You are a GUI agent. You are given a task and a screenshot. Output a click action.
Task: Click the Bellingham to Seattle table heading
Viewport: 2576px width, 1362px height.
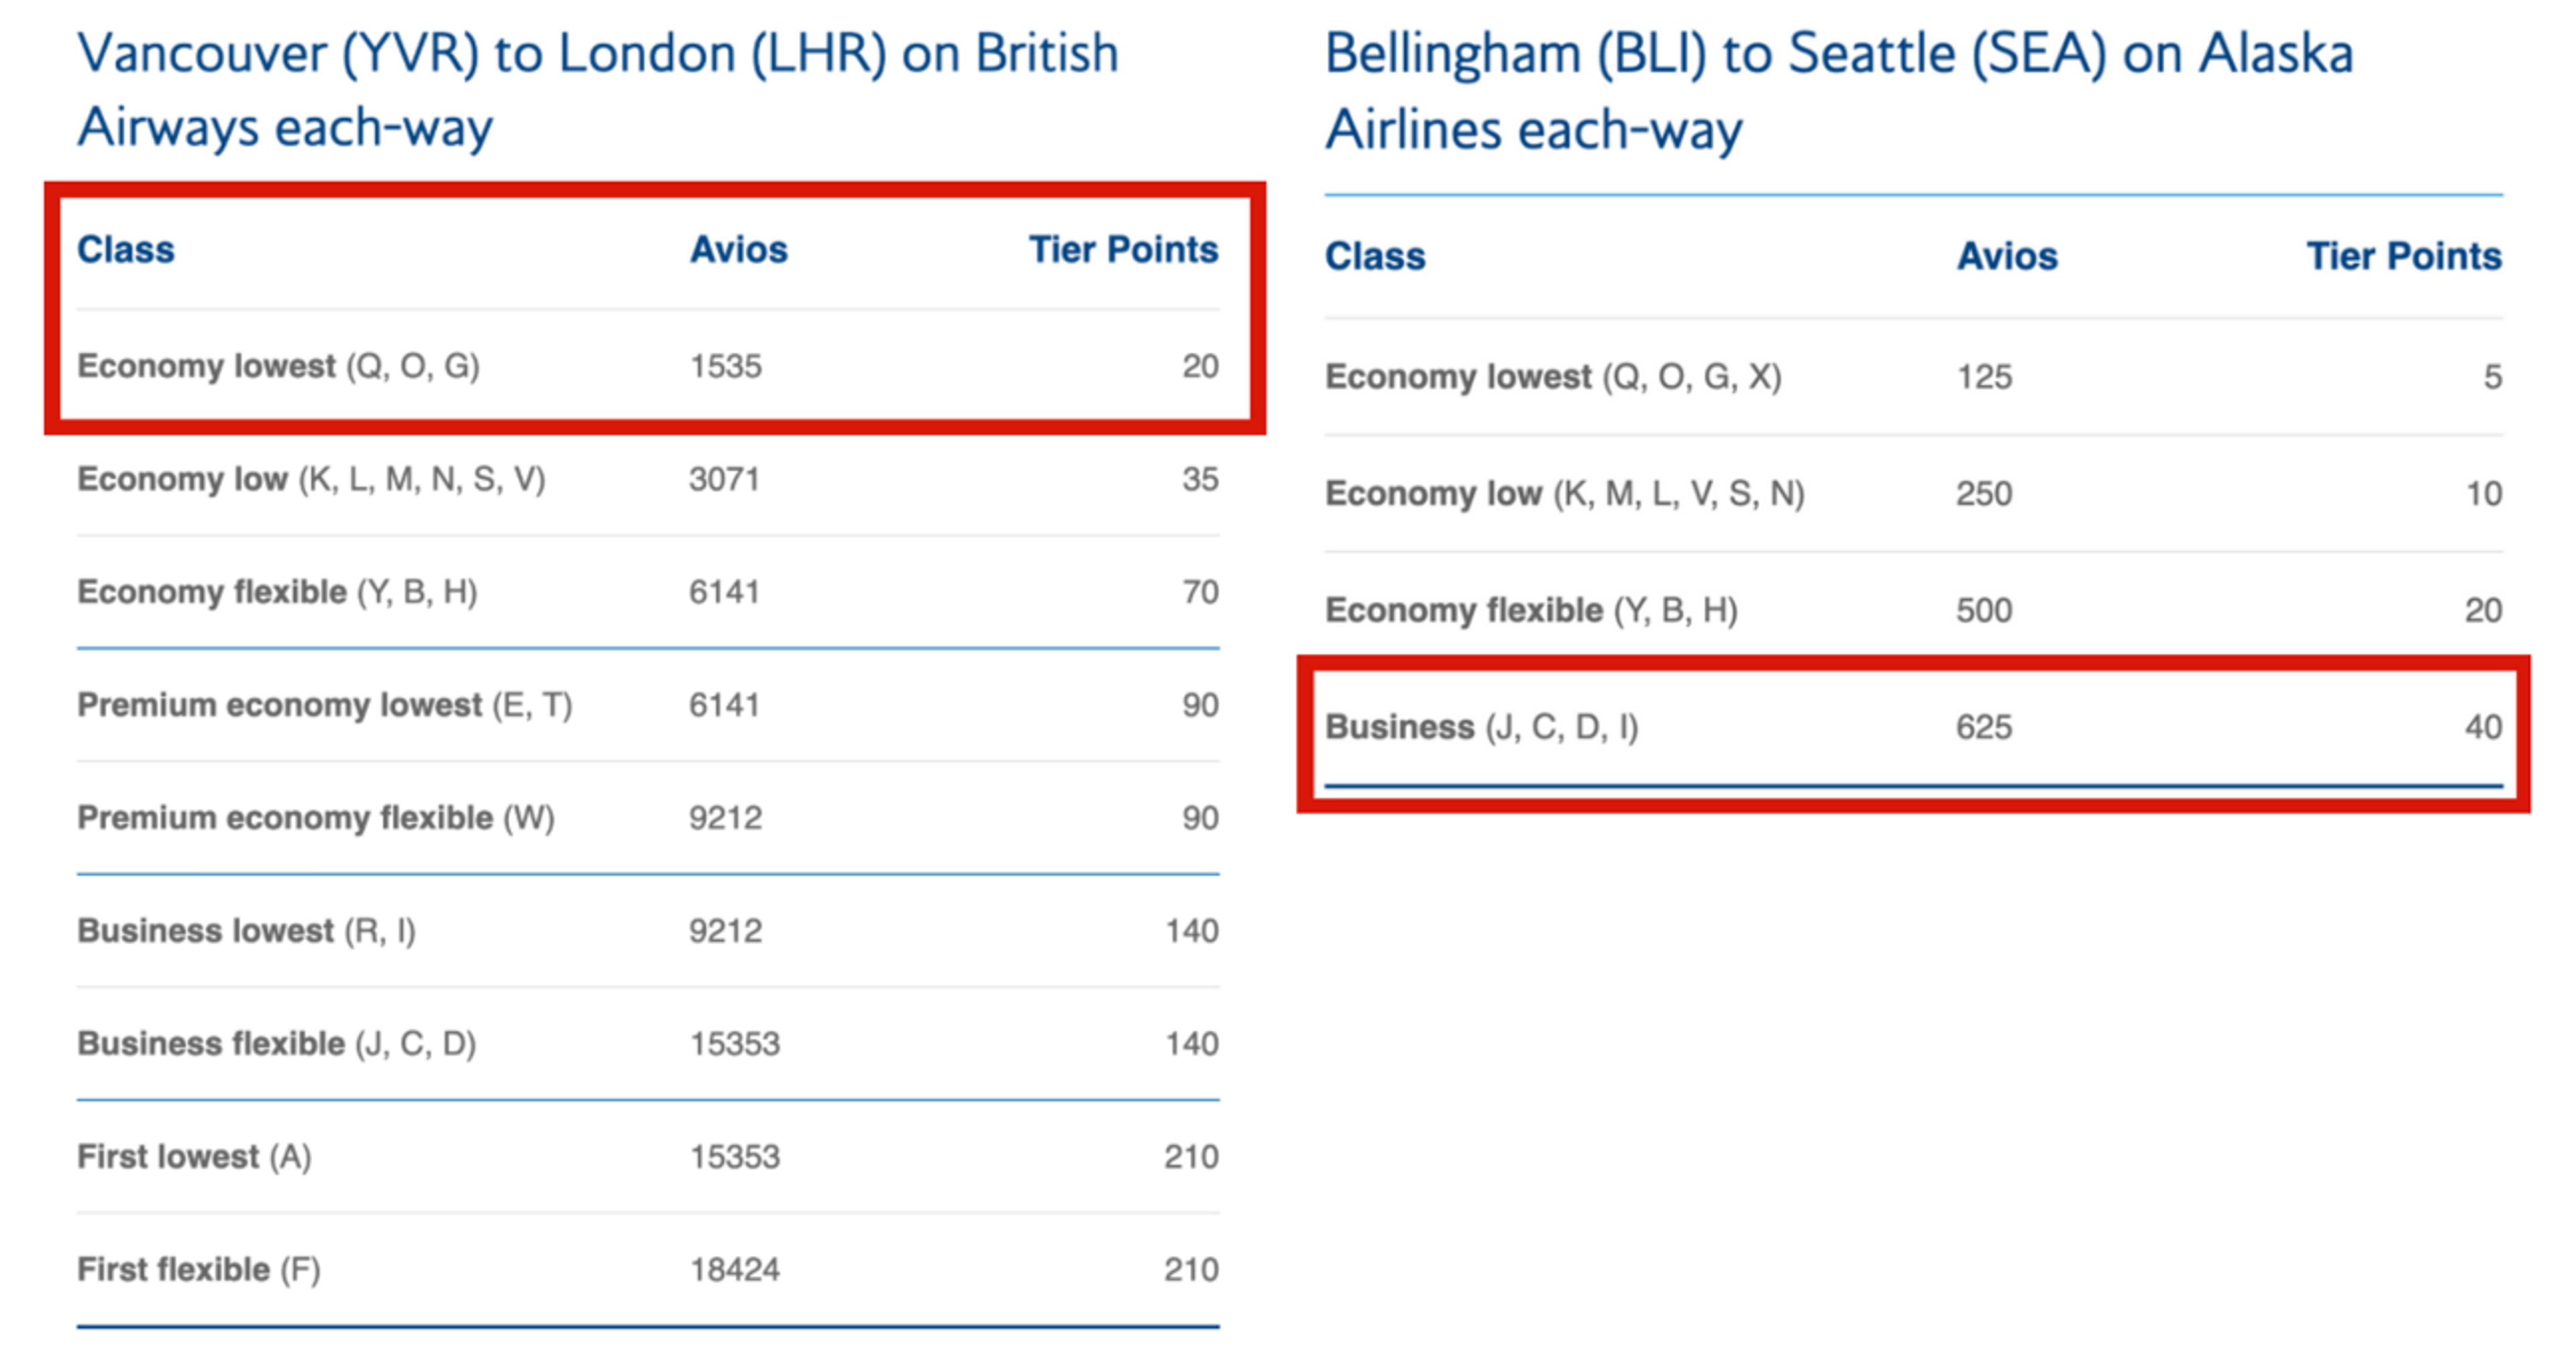point(1839,91)
